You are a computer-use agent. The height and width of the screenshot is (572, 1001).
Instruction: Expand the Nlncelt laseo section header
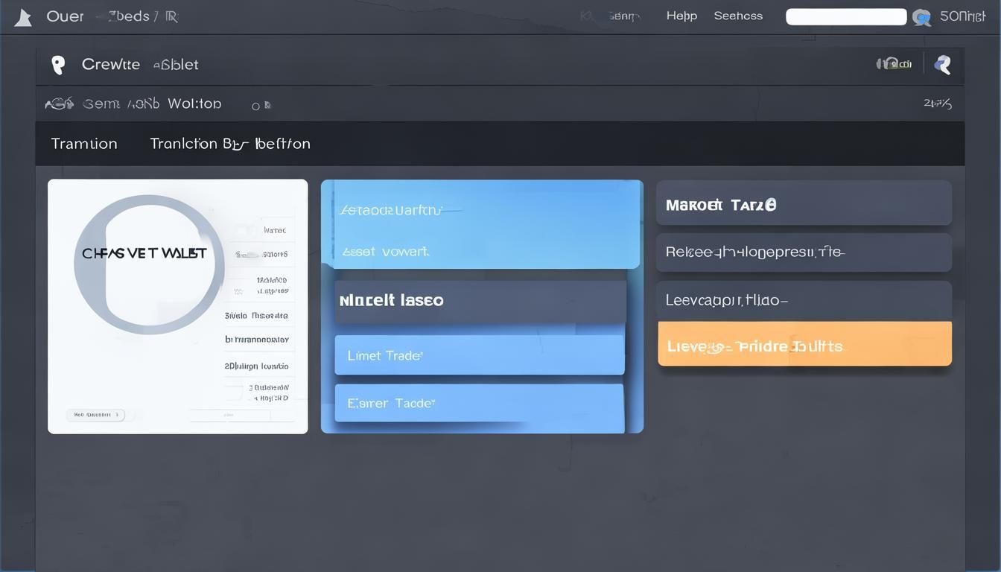480,301
